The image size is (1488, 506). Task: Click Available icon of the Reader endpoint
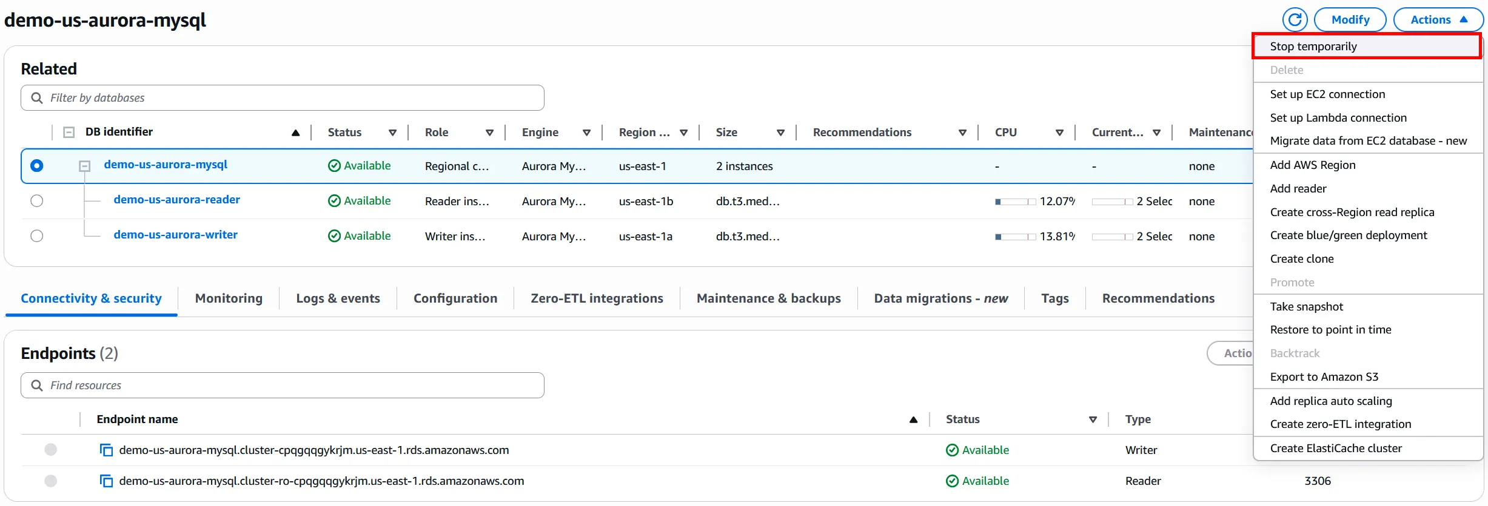[x=952, y=481]
